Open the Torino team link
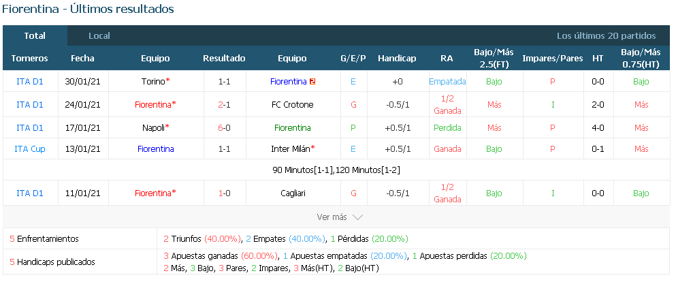 (153, 82)
